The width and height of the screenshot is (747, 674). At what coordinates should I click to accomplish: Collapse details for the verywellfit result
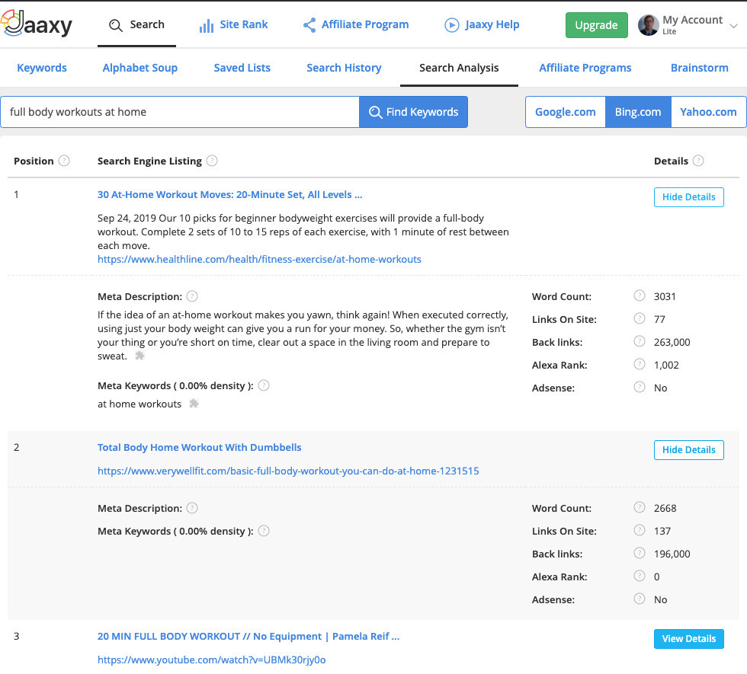tap(689, 450)
